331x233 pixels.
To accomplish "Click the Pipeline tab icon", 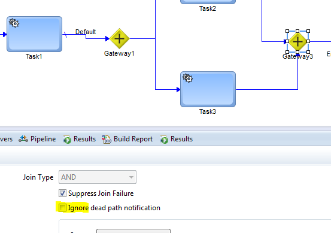I will 23,139.
